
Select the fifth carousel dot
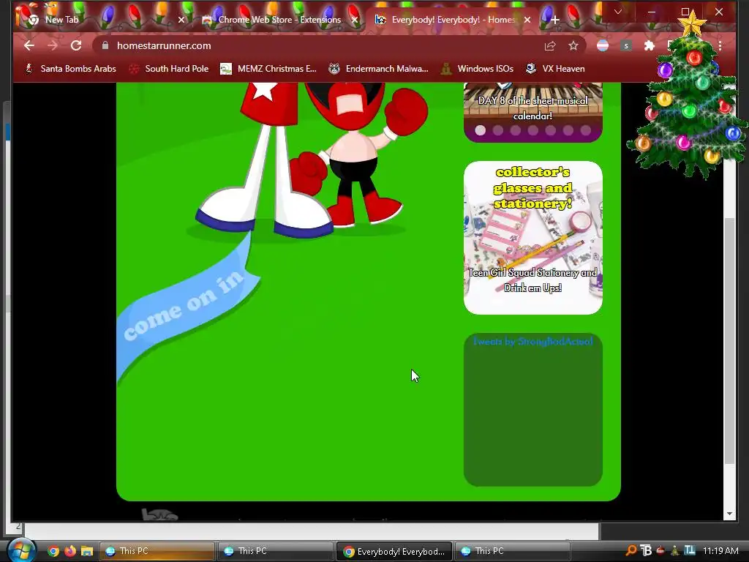[550, 130]
